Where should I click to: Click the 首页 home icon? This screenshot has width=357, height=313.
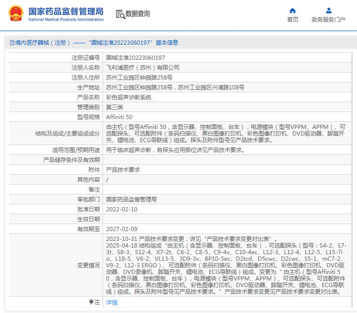click(293, 11)
